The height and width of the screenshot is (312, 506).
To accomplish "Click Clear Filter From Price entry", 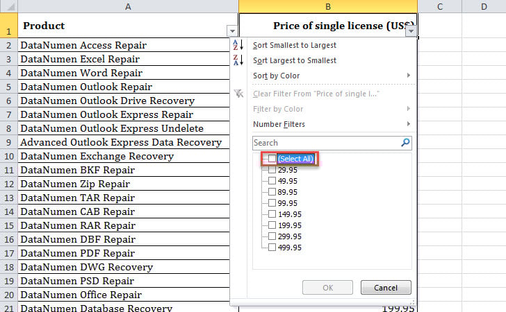I will coord(316,94).
